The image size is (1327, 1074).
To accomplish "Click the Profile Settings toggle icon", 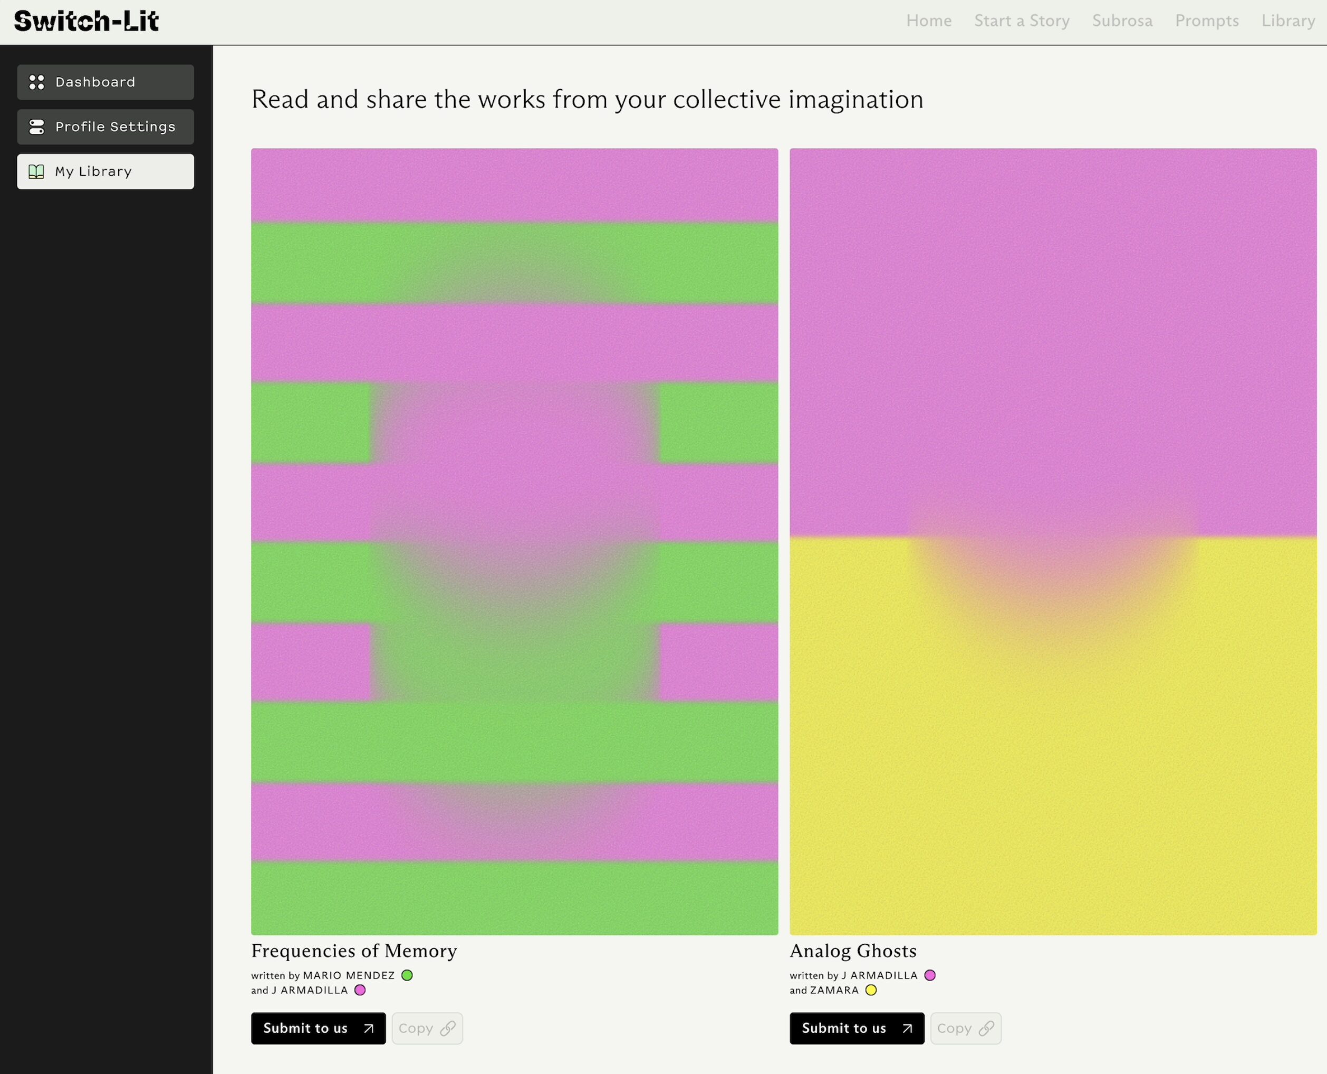I will pos(36,127).
